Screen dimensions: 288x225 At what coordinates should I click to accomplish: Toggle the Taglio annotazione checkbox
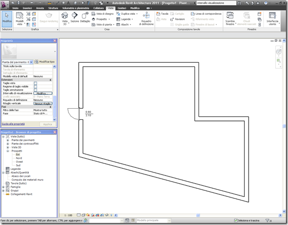pos(35,90)
